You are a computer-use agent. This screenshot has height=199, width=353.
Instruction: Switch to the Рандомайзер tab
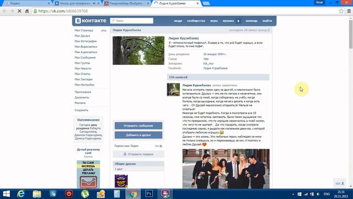point(126,3)
